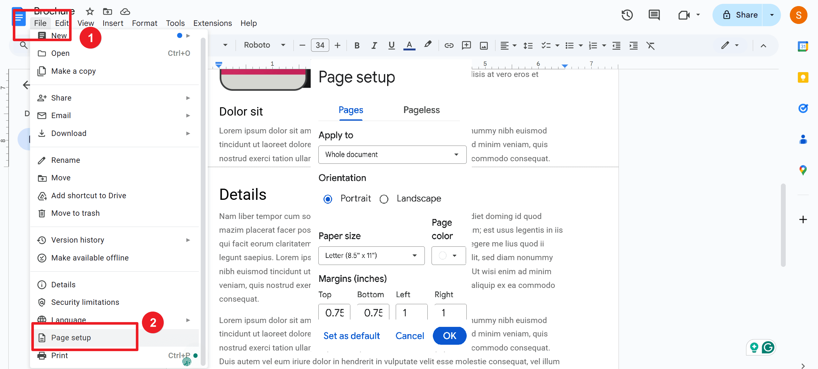Viewport: 818px width, 369px height.
Task: Click the text color highlight icon
Action: click(x=428, y=46)
